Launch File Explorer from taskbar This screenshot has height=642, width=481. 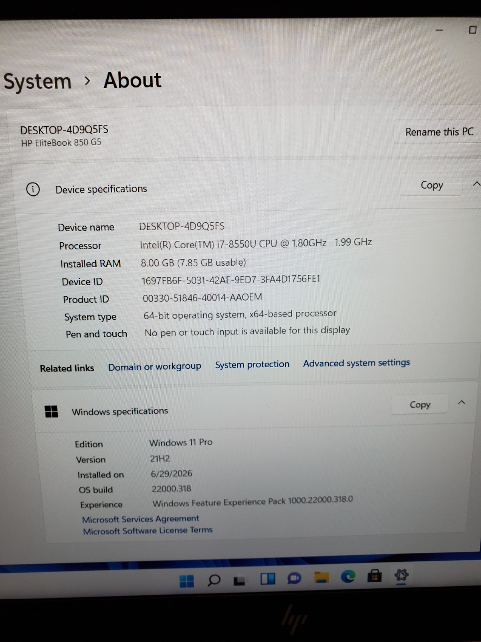(321, 577)
